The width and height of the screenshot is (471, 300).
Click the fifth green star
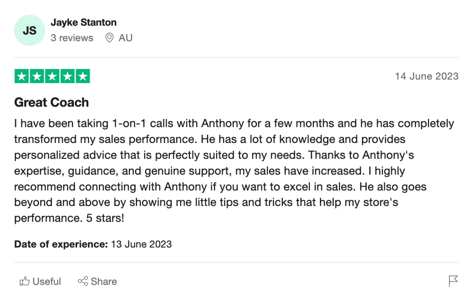(82, 76)
